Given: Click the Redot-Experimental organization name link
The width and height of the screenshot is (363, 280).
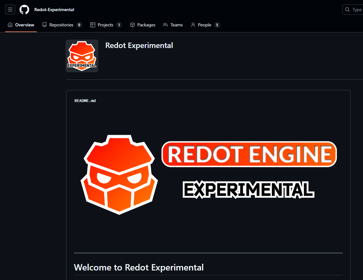Looking at the screenshot, I should pyautogui.click(x=54, y=10).
